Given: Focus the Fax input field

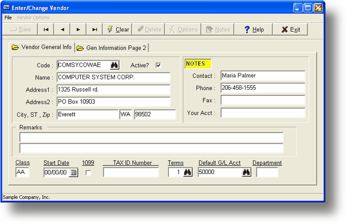Looking at the screenshot, I should point(263,100).
